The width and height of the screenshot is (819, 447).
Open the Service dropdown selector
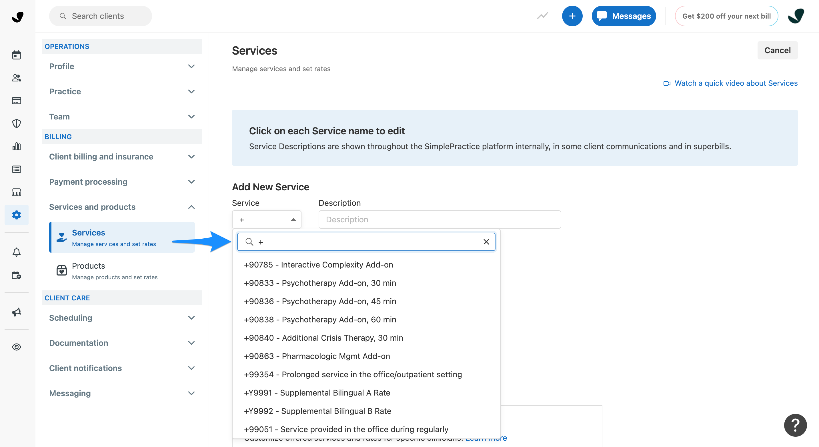pos(266,219)
